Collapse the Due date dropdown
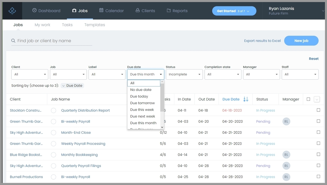 click(145, 74)
